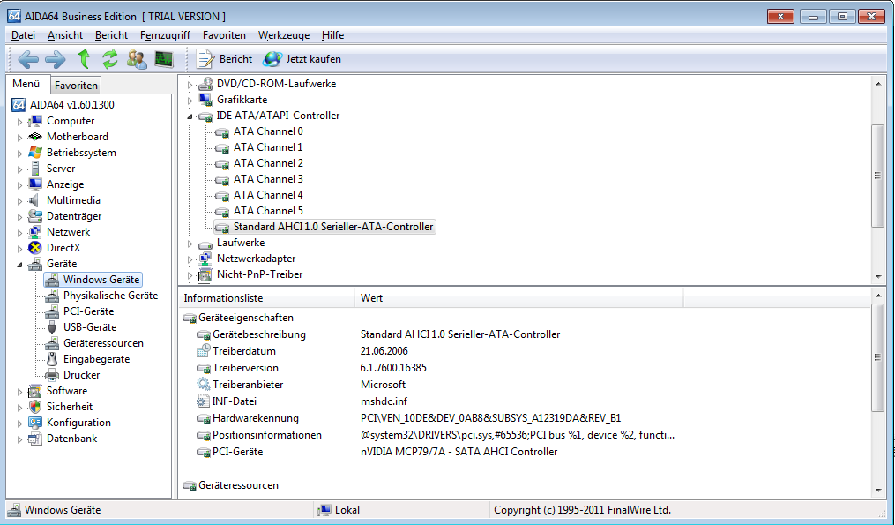Open the Datei menu
This screenshot has height=525, width=895.
(24, 35)
